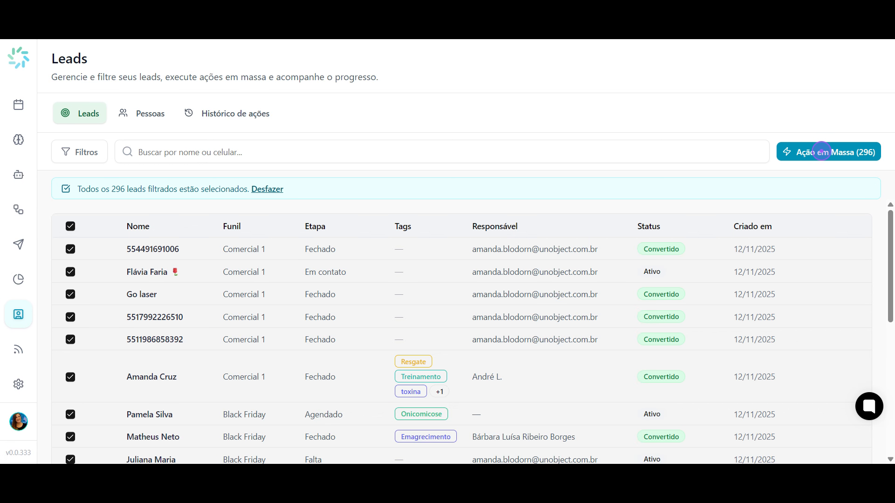This screenshot has height=503, width=895.
Task: Uncheck the Flávia Faria row checkbox
Action: pos(70,272)
